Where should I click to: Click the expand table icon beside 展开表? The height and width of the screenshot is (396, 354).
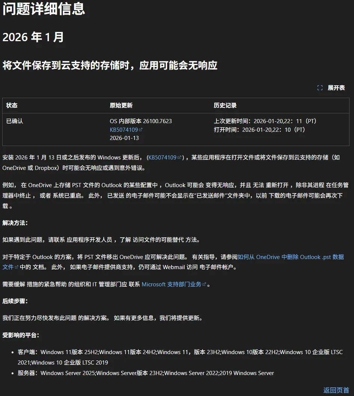[320, 88]
